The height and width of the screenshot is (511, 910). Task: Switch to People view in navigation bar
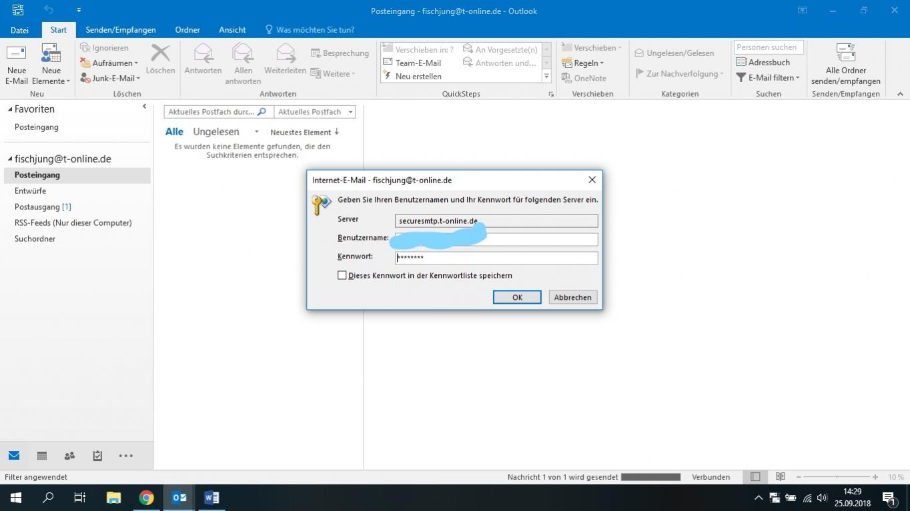(x=69, y=456)
